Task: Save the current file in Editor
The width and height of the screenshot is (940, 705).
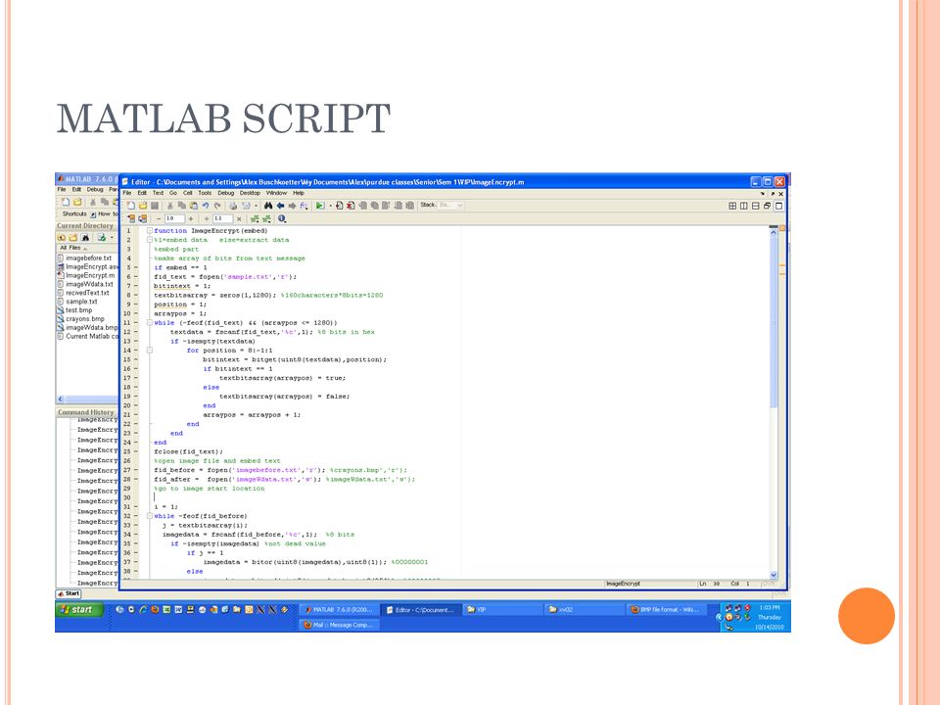Action: pyautogui.click(x=155, y=206)
